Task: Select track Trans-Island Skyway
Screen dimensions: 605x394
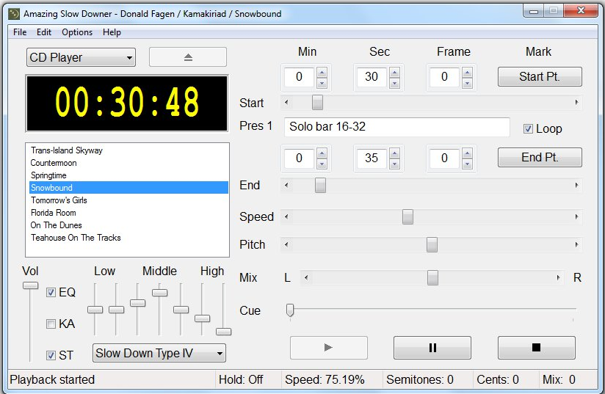Action: 128,150
